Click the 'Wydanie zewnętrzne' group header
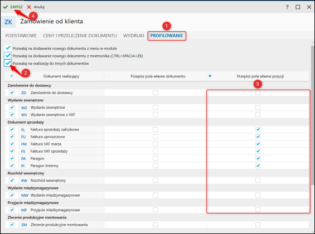The height and width of the screenshot is (234, 315). pos(26,100)
